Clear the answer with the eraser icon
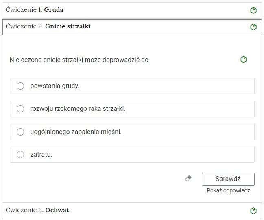 click(x=188, y=178)
